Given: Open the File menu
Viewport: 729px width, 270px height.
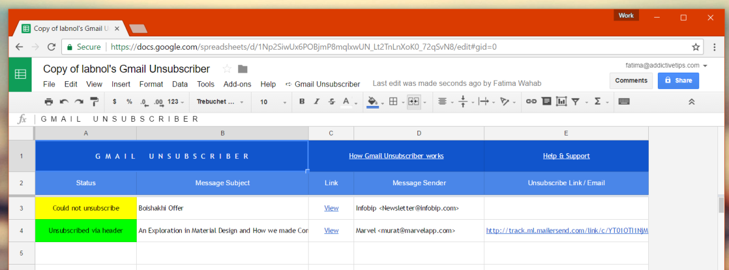Looking at the screenshot, I should [49, 84].
